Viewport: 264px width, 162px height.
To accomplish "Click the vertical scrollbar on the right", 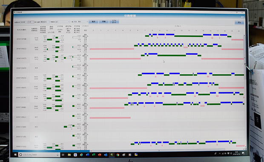I will point(244,58).
